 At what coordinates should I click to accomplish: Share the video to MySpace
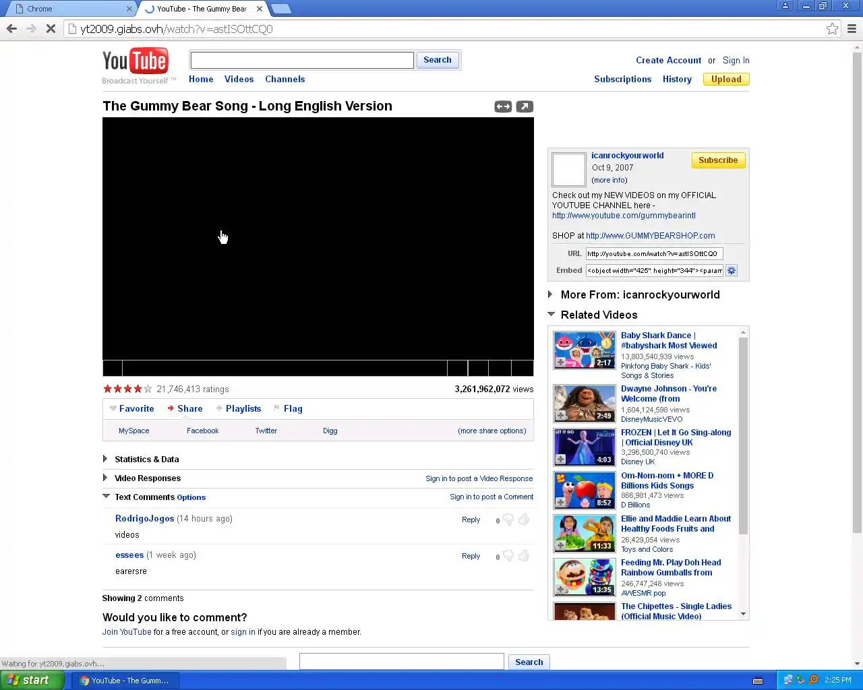tap(134, 431)
